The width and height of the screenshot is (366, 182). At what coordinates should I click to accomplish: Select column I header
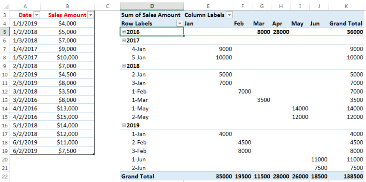300,6
